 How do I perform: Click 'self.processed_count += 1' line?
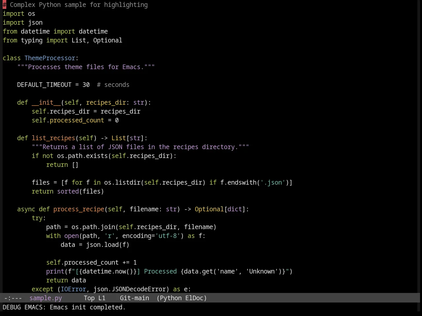click(91, 262)
